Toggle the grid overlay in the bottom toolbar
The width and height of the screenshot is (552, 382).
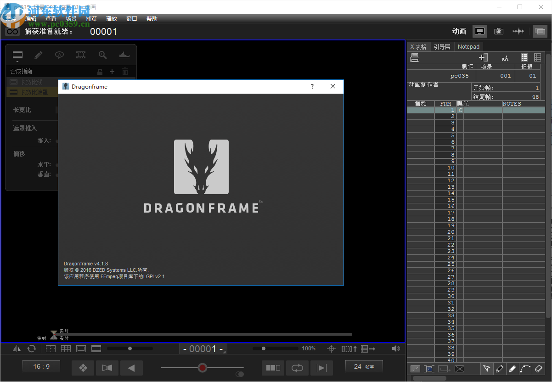coord(66,348)
